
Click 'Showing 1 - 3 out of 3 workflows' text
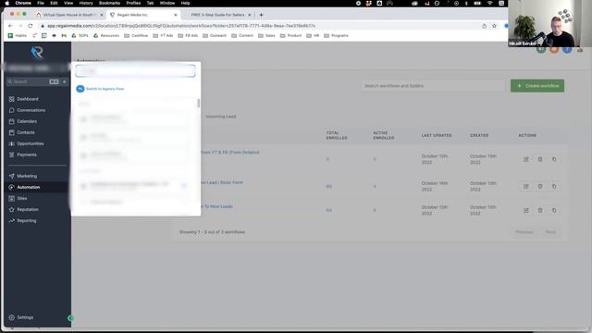click(212, 232)
